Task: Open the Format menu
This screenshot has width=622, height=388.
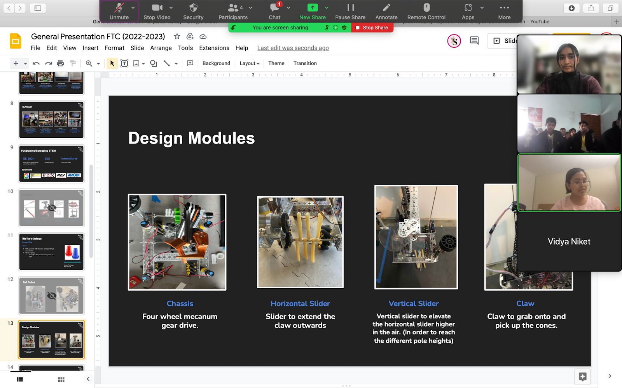Action: tap(114, 48)
